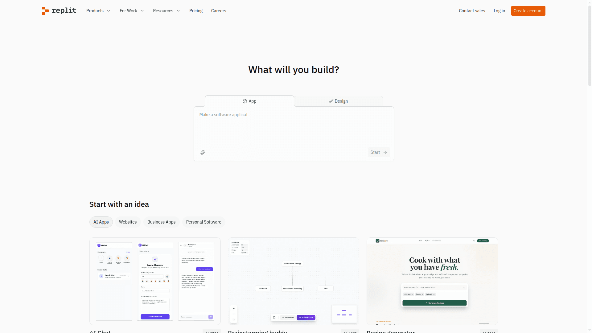Open the For Work dropdown
This screenshot has height=333, width=592.
point(132,11)
